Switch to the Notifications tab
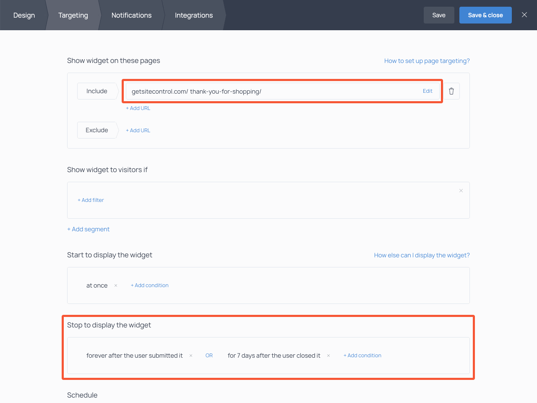The height and width of the screenshot is (403, 537). [131, 15]
